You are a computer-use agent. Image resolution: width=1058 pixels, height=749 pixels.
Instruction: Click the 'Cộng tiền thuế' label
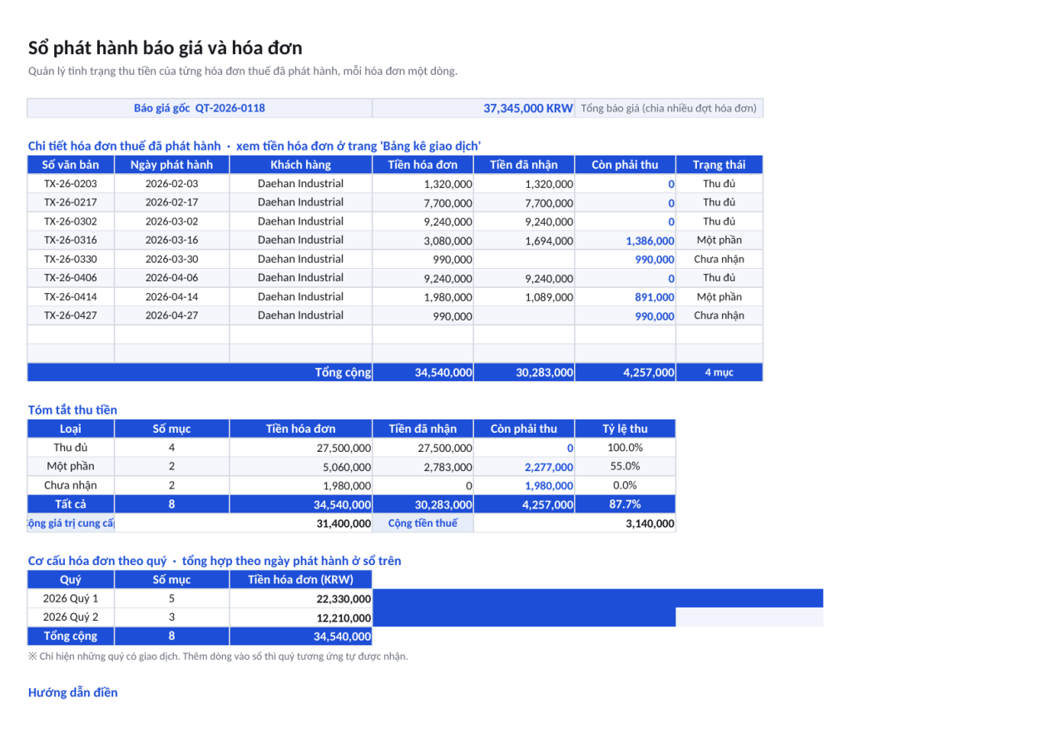pos(423,523)
